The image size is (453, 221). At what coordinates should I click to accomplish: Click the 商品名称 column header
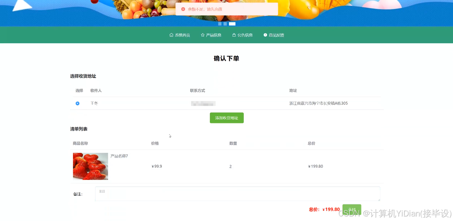pos(80,143)
